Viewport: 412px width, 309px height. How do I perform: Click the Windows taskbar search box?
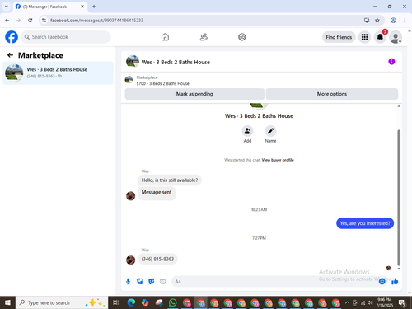[62, 302]
